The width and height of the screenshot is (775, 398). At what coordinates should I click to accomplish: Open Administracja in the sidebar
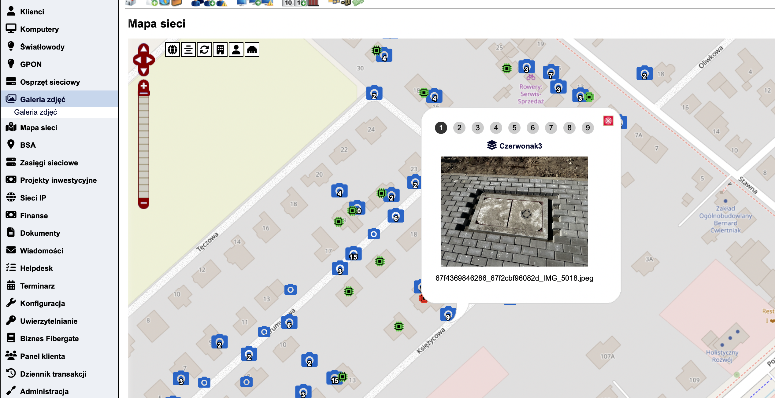click(x=59, y=391)
